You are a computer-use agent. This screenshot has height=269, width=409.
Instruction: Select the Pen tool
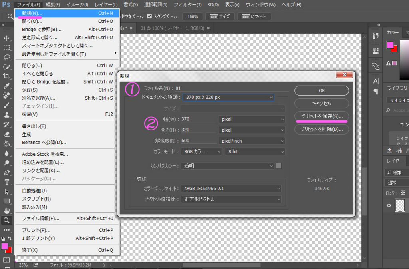coord(6,173)
